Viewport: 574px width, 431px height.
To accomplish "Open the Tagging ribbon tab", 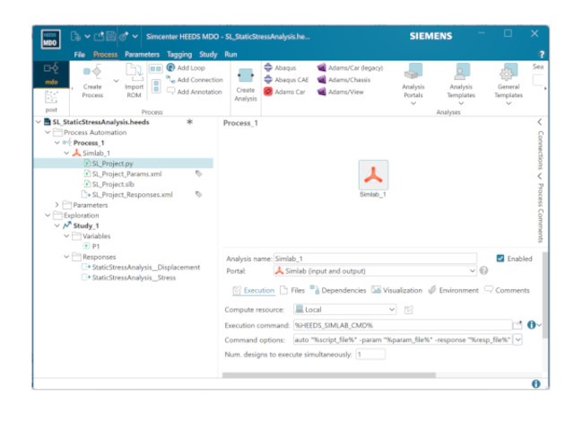I will (179, 55).
